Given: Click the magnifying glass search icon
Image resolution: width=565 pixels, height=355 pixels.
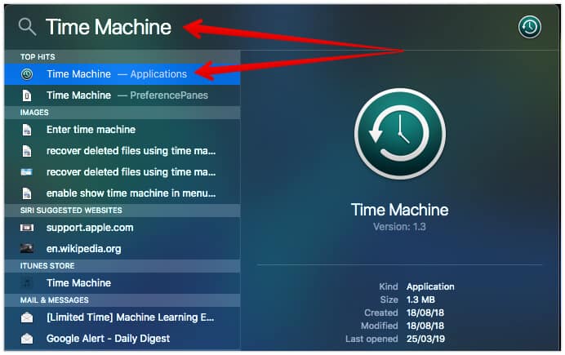Looking at the screenshot, I should (27, 27).
